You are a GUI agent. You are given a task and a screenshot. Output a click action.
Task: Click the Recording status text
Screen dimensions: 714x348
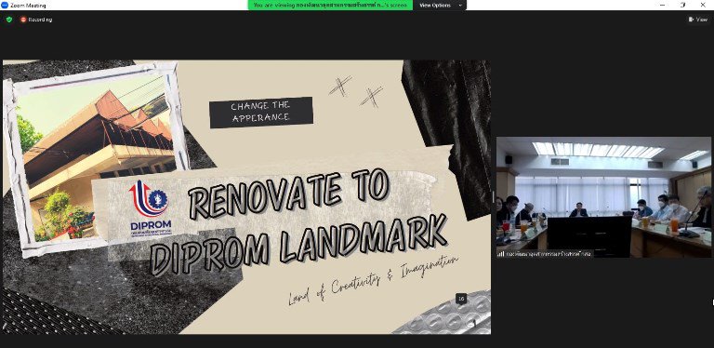[40, 20]
